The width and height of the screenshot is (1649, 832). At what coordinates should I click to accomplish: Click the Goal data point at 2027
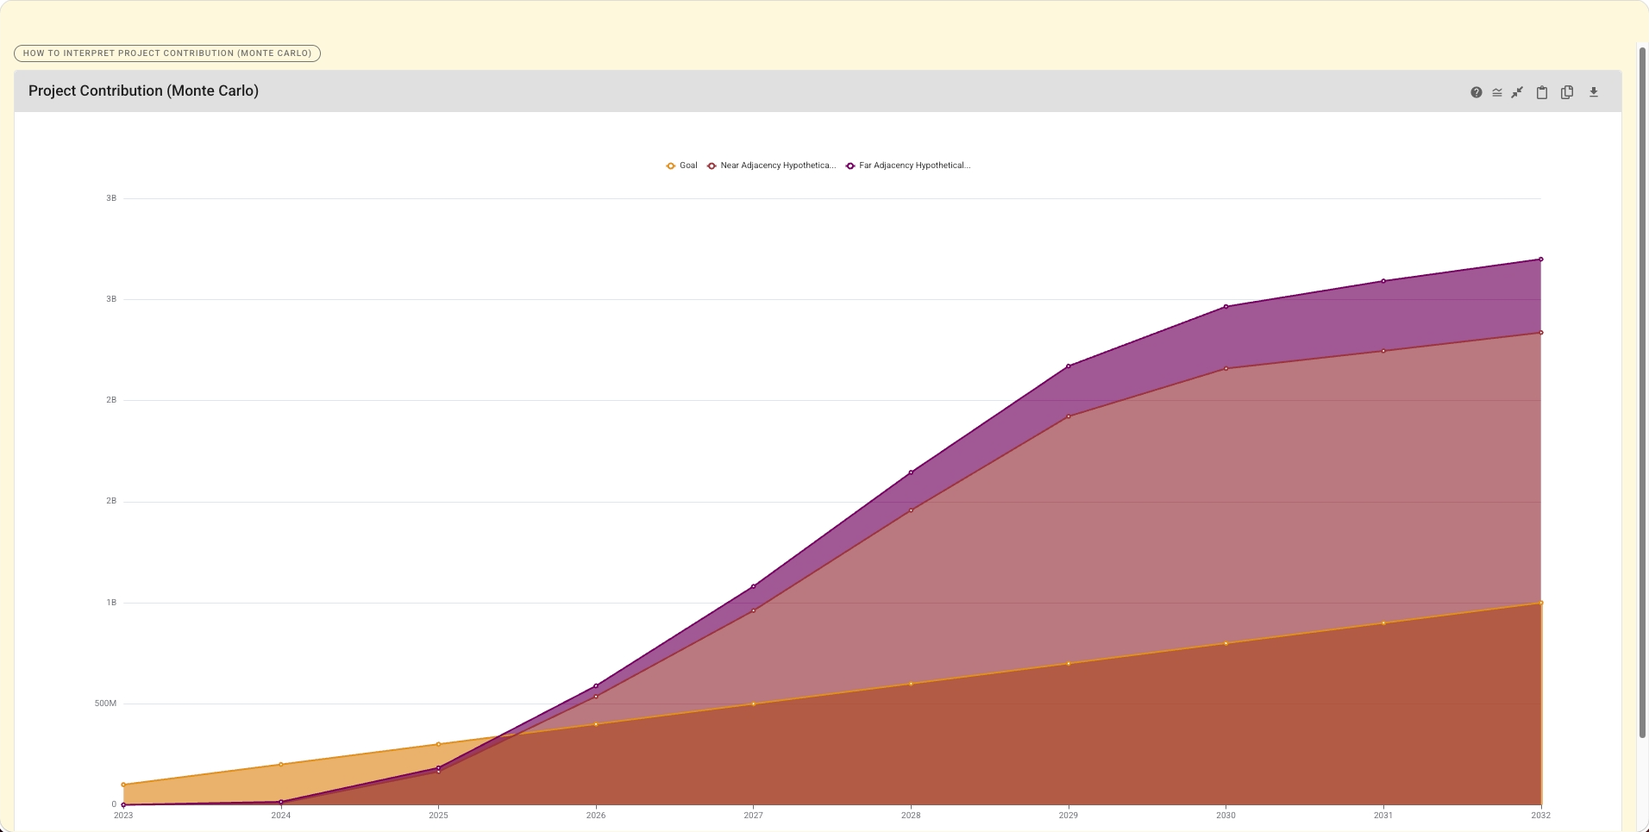click(x=753, y=704)
